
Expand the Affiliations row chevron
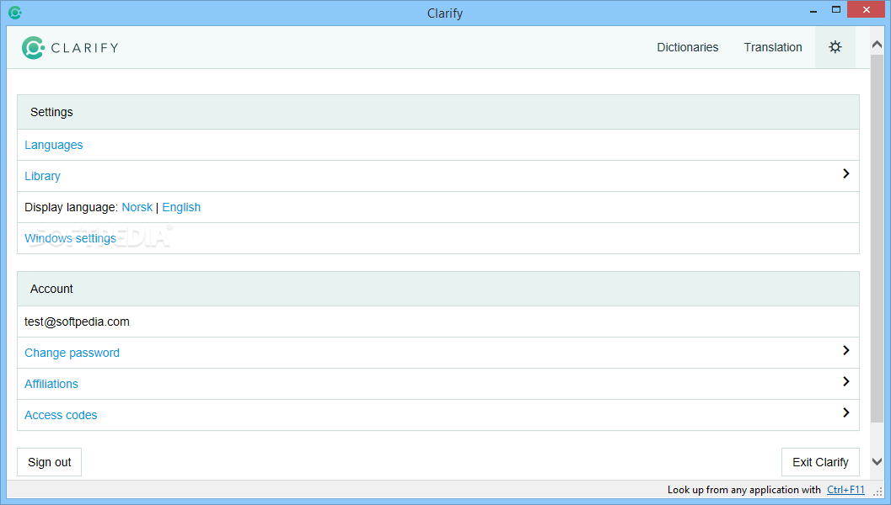coord(845,381)
